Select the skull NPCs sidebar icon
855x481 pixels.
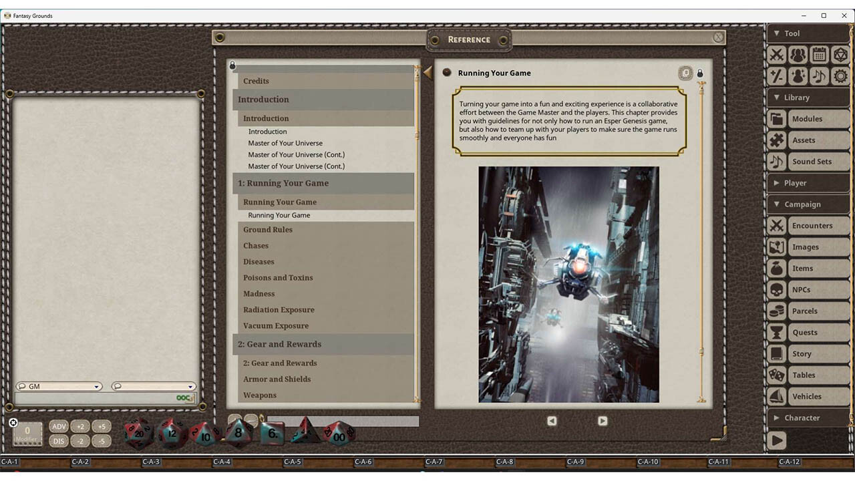(x=776, y=289)
